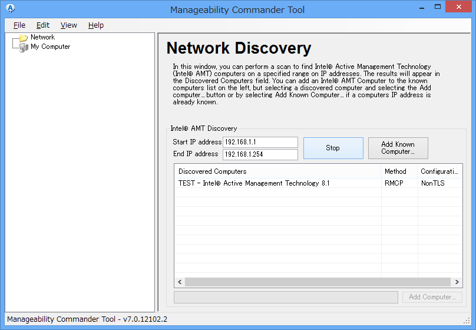
Task: Click the Network Discovery heading
Action: click(x=239, y=48)
